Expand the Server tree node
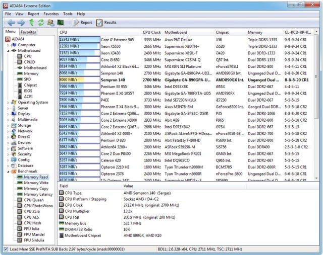Viewport: 323px width, 255px height. pyautogui.click(x=8, y=108)
